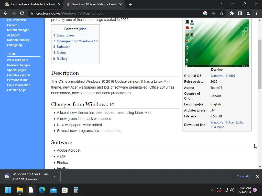Open the Google icon in address bar
This screenshot has height=196, width=262.
[x=205, y=13]
